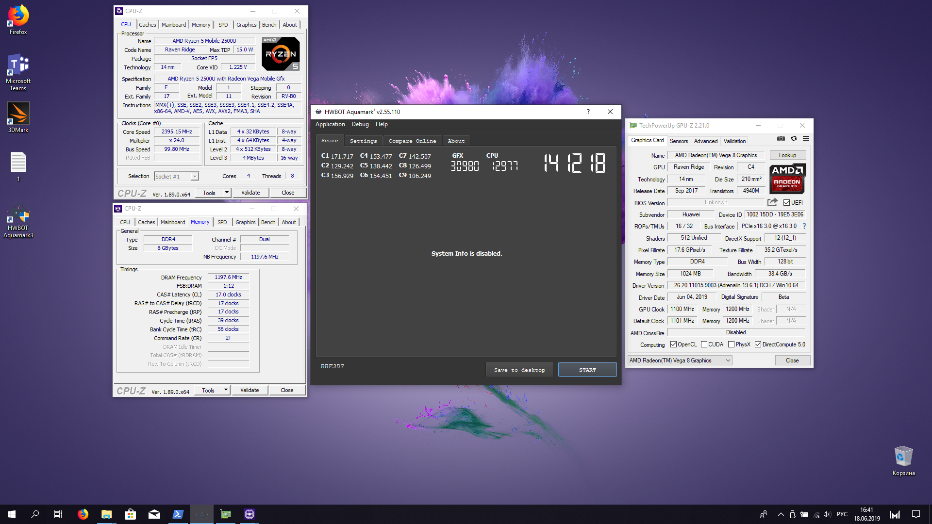The image size is (932, 524).
Task: Click GPU Name field in GPU-Z
Action: click(716, 155)
